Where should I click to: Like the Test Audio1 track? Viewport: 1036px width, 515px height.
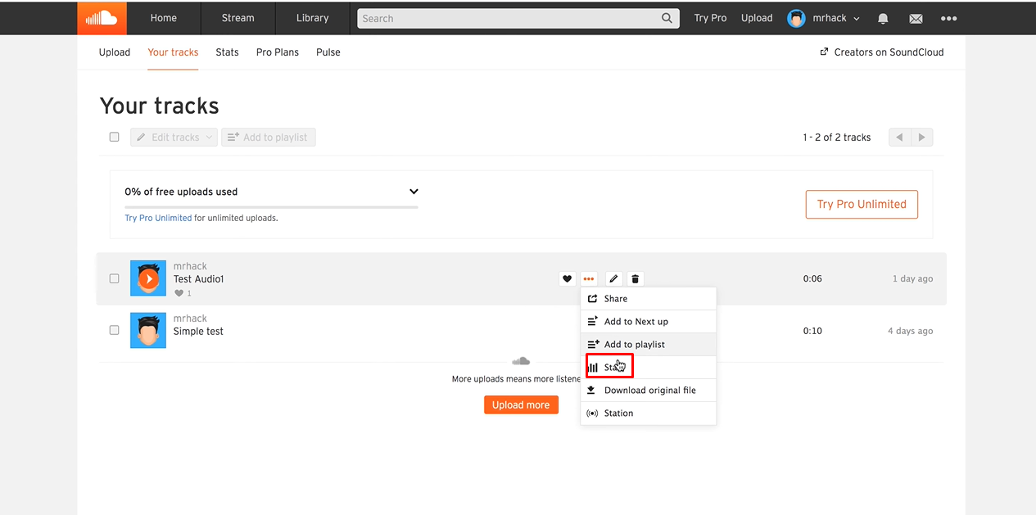pos(568,279)
